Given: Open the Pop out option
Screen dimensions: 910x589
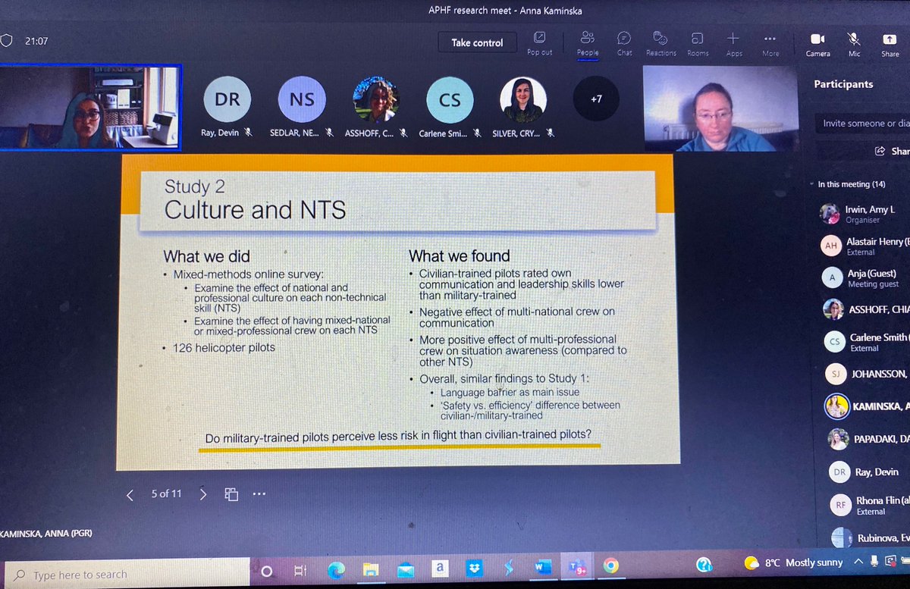Looking at the screenshot, I should click(540, 42).
